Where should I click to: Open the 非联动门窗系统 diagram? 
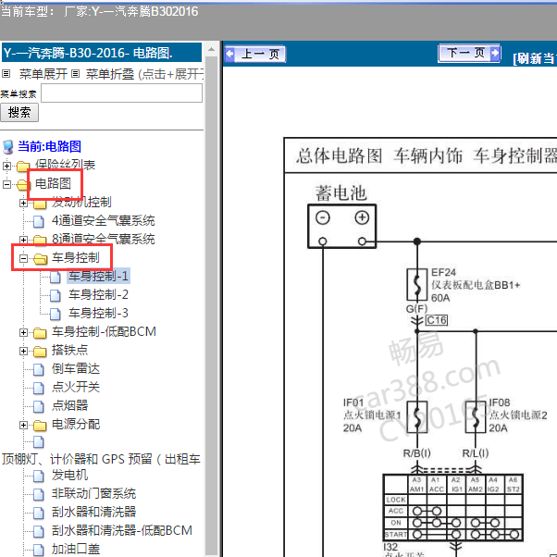click(x=93, y=493)
